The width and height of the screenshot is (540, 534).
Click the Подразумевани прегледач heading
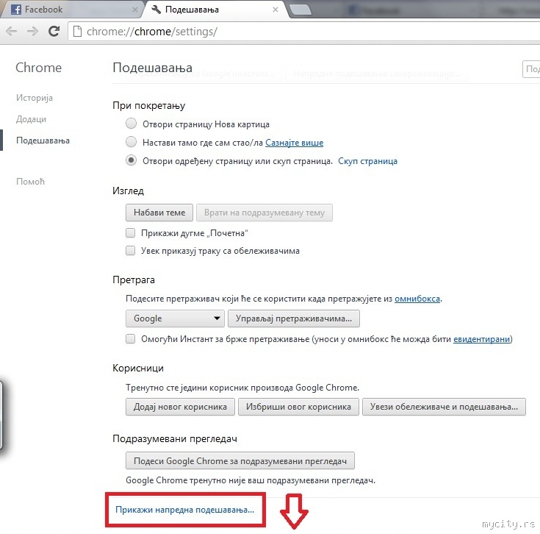[175, 439]
